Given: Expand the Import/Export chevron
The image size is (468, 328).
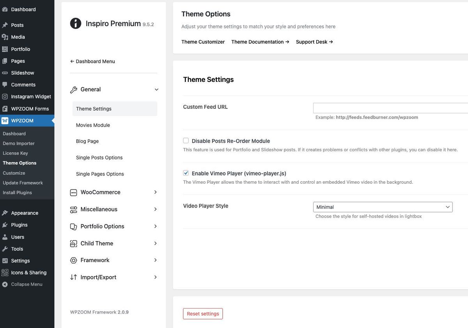Looking at the screenshot, I should [155, 277].
